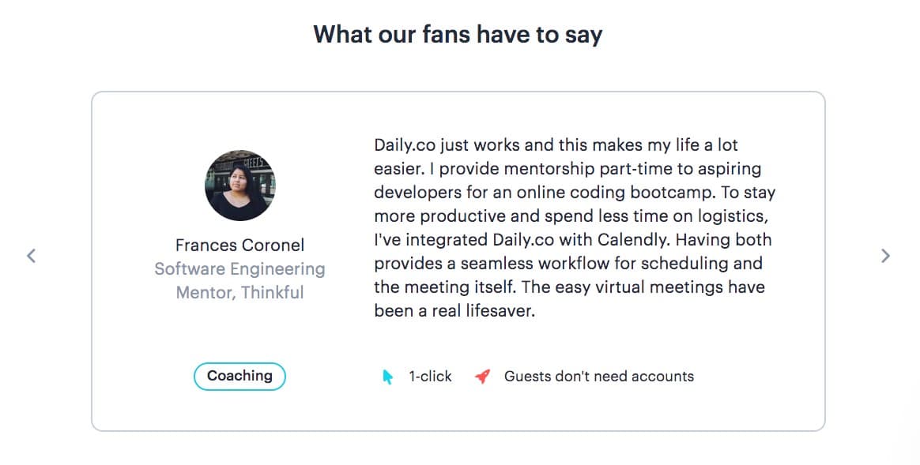Click the Coaching pill button
Viewport: 920px width, 465px height.
[x=239, y=377]
